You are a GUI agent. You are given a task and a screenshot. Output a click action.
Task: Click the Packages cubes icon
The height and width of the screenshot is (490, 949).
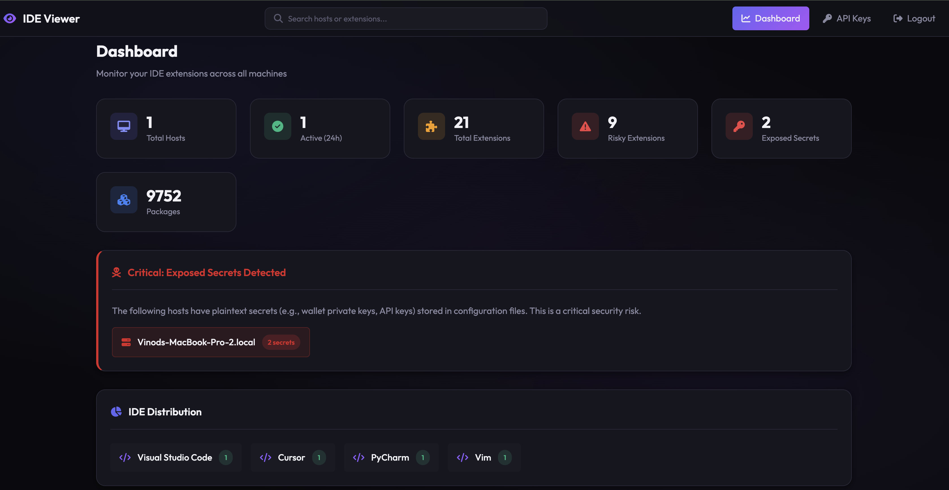124,200
